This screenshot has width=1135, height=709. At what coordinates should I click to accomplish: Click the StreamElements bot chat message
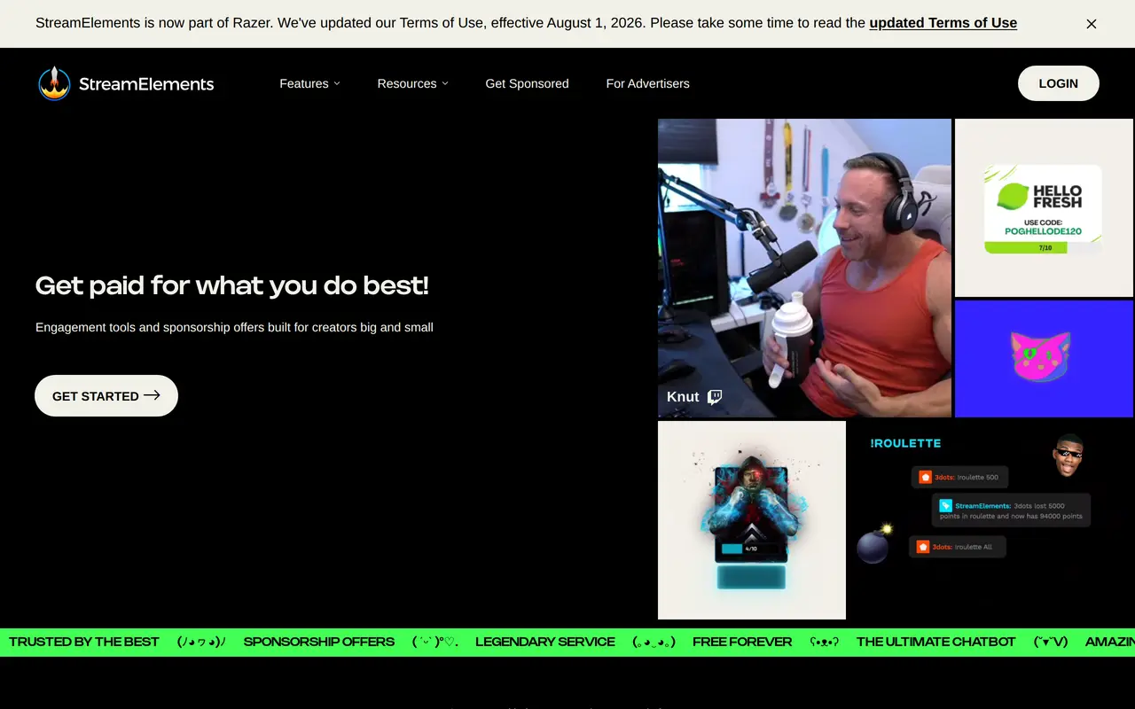pos(1012,510)
